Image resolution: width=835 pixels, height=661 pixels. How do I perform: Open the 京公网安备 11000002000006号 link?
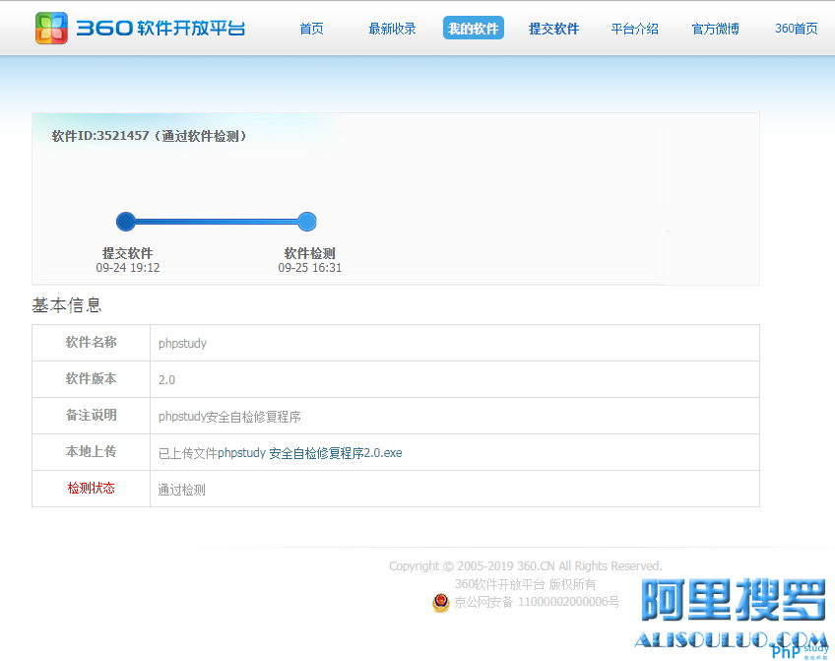tap(537, 602)
